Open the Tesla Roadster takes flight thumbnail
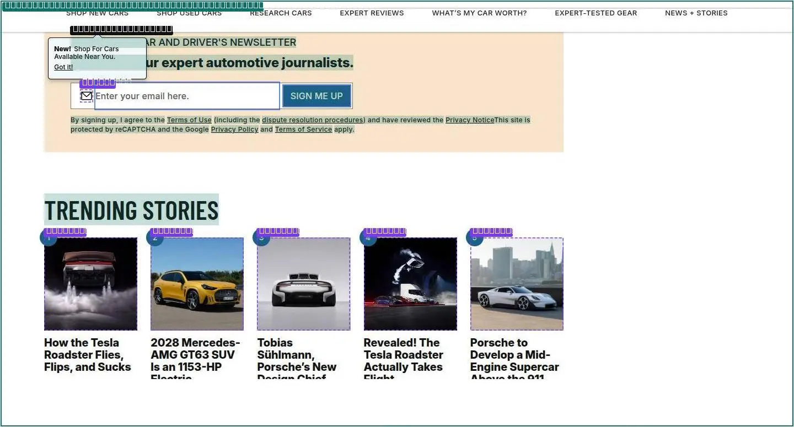794x427 pixels. pyautogui.click(x=410, y=284)
